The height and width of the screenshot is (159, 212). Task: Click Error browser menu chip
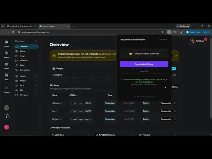tap(206, 32)
